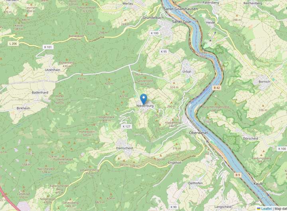Click the K 95 road shield
Screen dimensions: 287x211
click(164, 52)
